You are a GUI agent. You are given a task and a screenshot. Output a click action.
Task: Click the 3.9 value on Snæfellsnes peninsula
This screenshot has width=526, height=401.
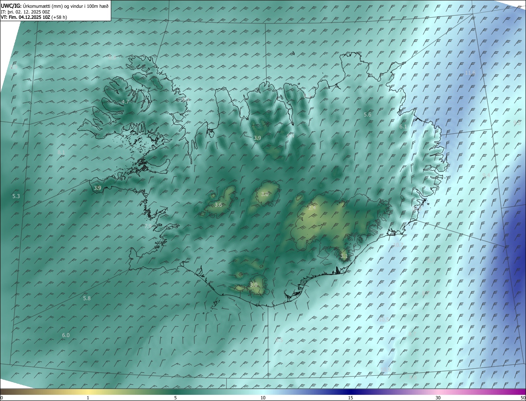[x=97, y=188]
